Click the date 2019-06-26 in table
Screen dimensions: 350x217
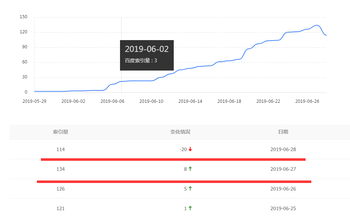[283, 189]
